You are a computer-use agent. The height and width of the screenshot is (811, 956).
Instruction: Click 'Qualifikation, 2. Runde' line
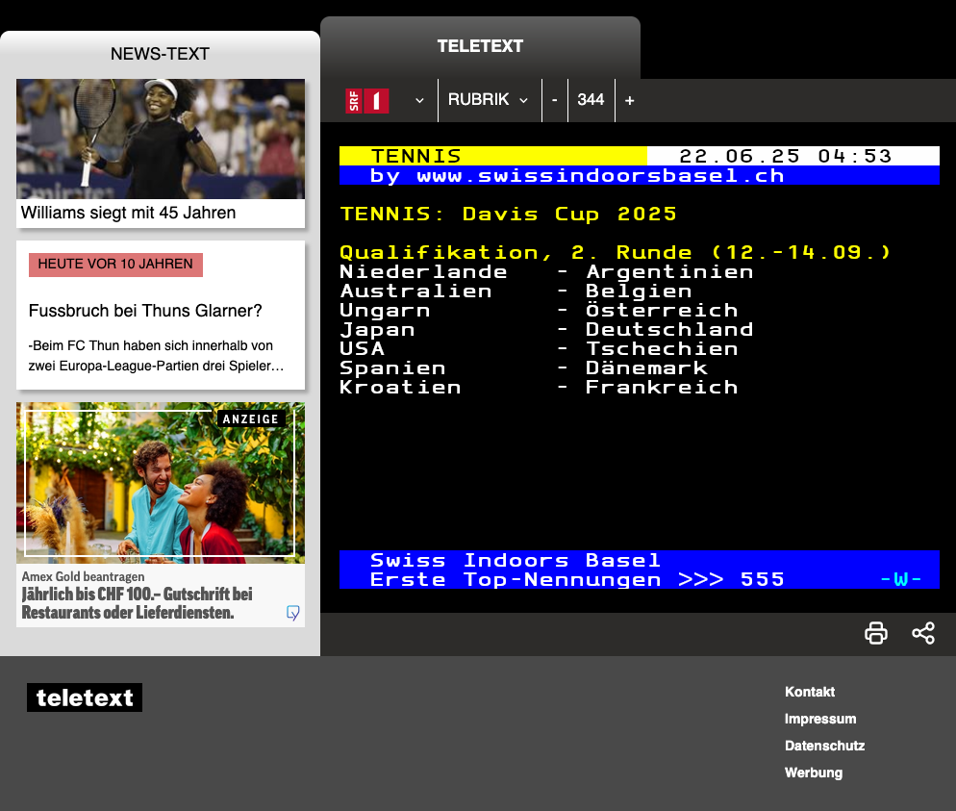click(x=616, y=252)
